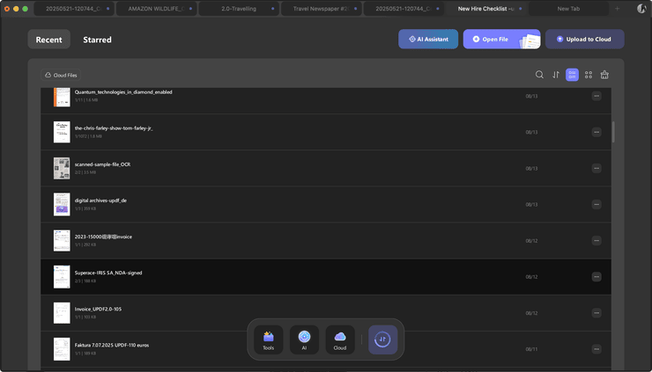Screen dimensions: 652x372
Task: Open Cloud from the bottom dock
Action: [x=340, y=339]
